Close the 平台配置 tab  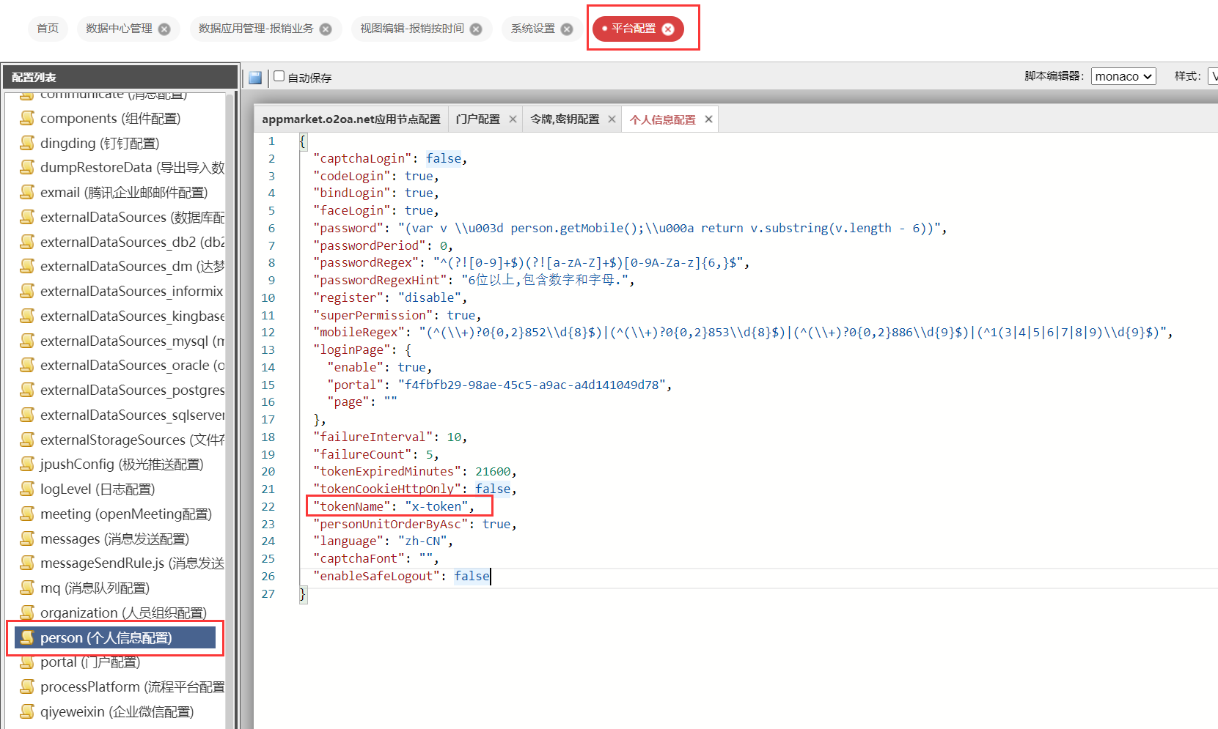coord(668,29)
